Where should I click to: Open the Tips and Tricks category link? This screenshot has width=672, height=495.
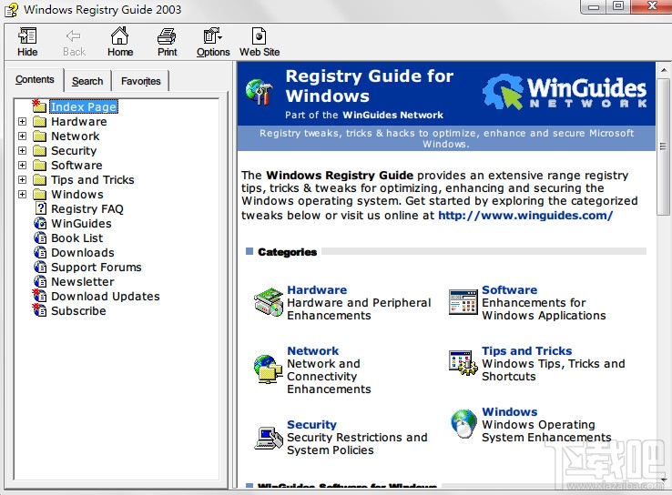pyautogui.click(x=526, y=350)
